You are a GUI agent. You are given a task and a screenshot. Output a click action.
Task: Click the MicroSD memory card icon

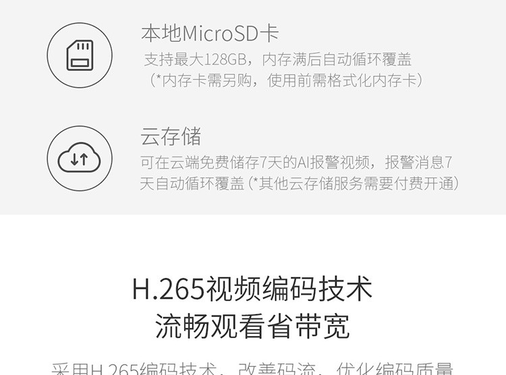(x=80, y=55)
